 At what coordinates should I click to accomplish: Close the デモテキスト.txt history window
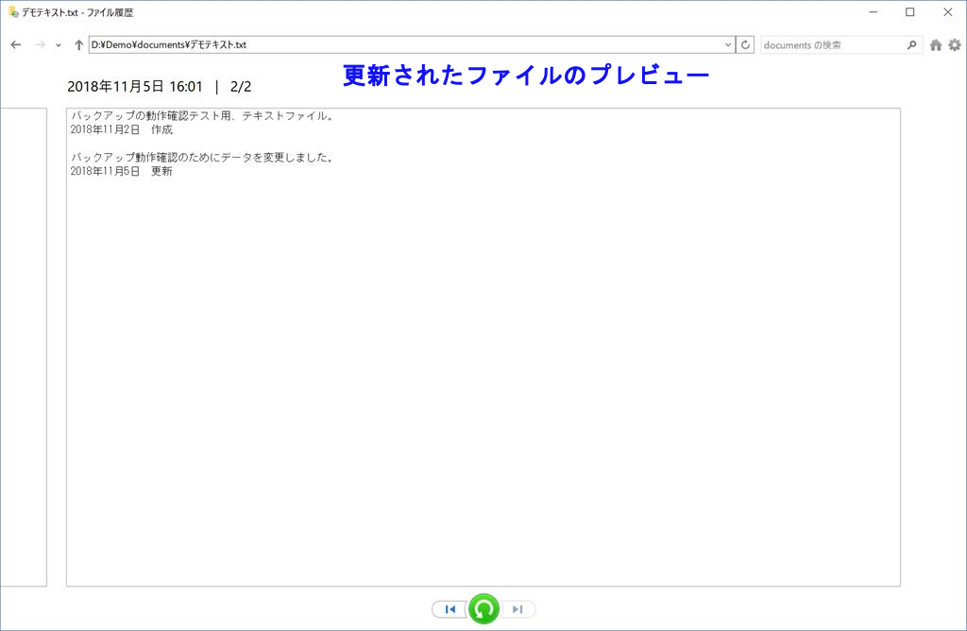(946, 12)
